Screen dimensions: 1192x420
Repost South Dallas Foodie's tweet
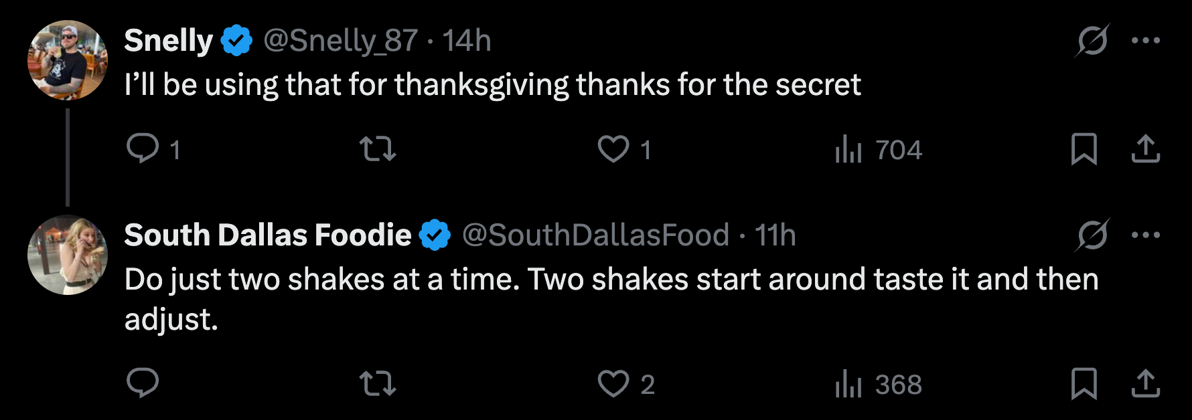pyautogui.click(x=378, y=384)
